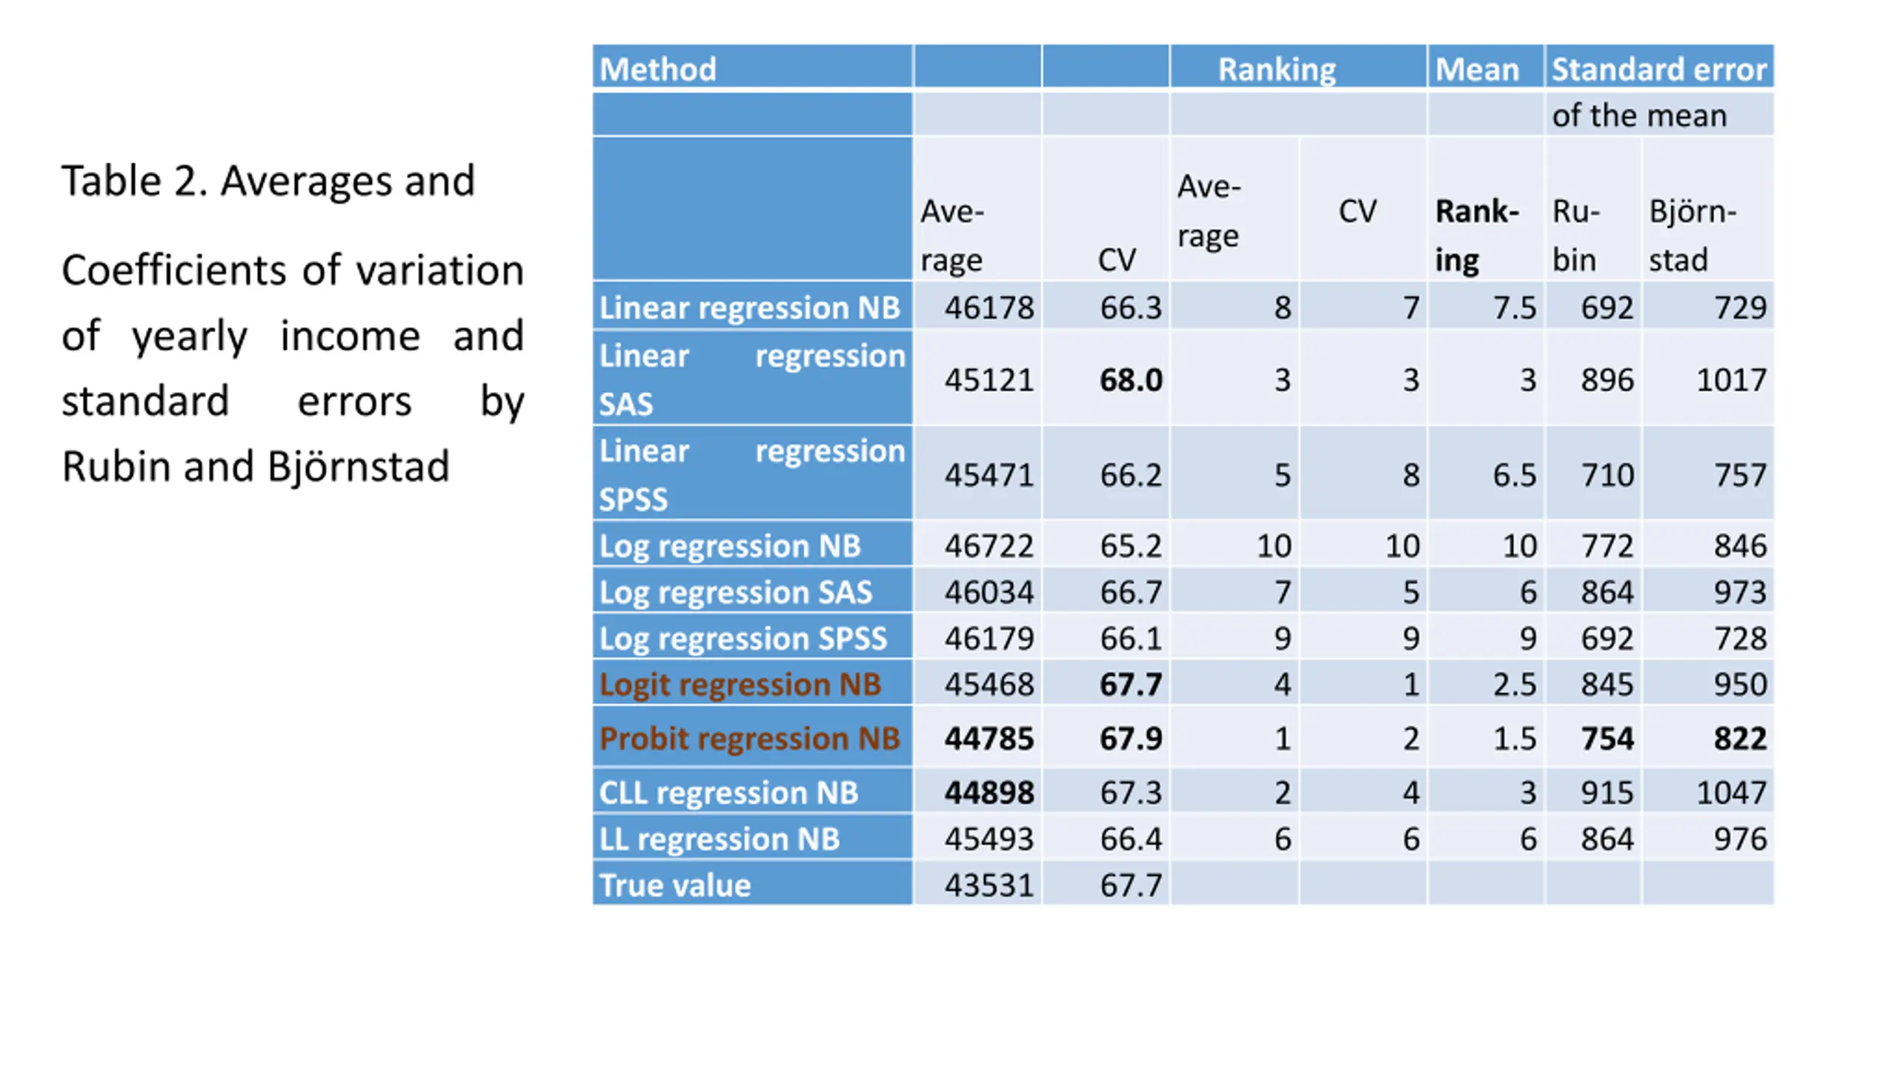Click the 'Method' header cell

tap(751, 68)
